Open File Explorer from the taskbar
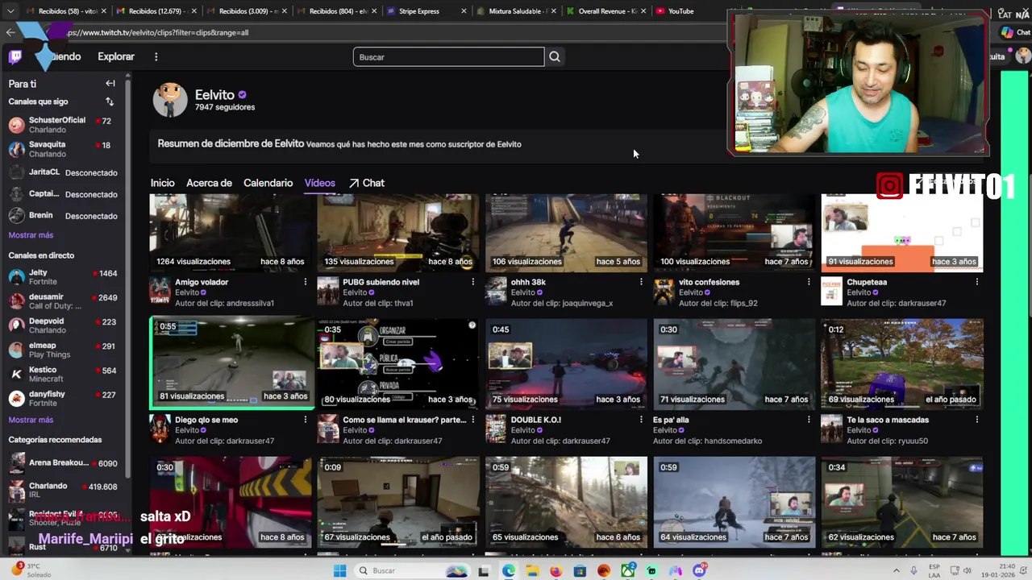This screenshot has height=580, width=1032. point(532,570)
